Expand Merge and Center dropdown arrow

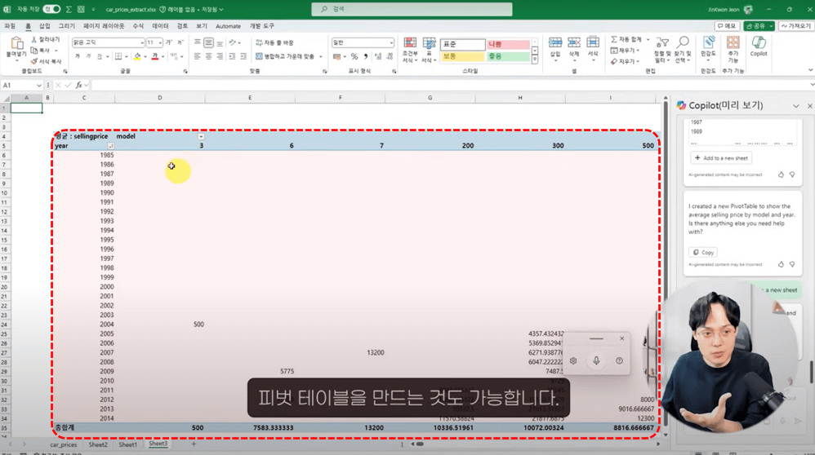click(x=321, y=56)
